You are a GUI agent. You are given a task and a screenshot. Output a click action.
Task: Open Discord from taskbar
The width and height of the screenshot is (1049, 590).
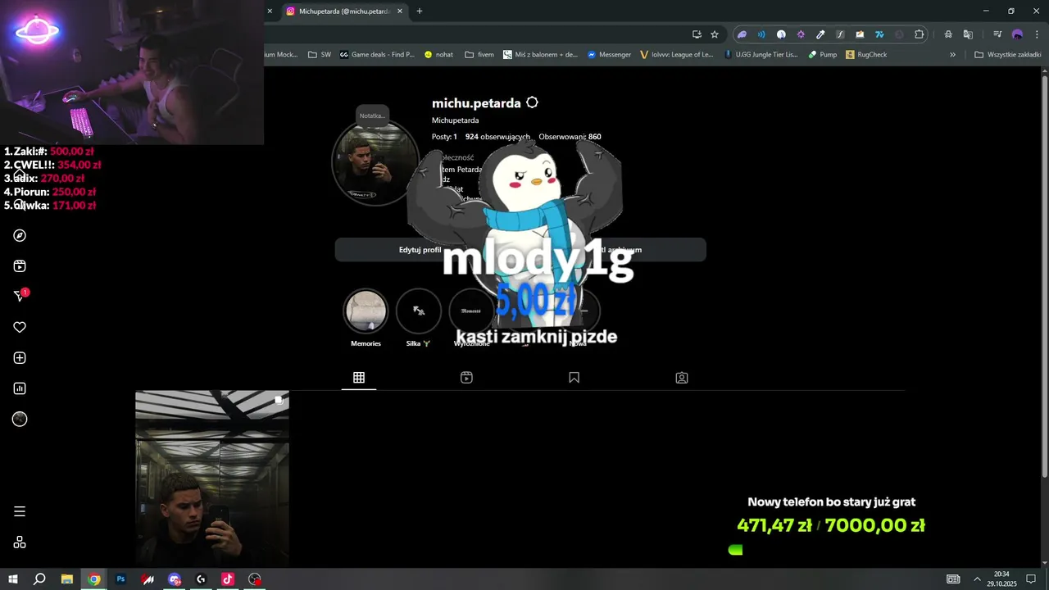(175, 579)
